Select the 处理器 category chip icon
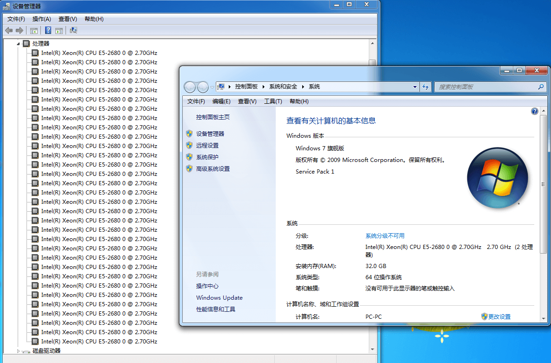This screenshot has height=363, width=551. point(27,44)
